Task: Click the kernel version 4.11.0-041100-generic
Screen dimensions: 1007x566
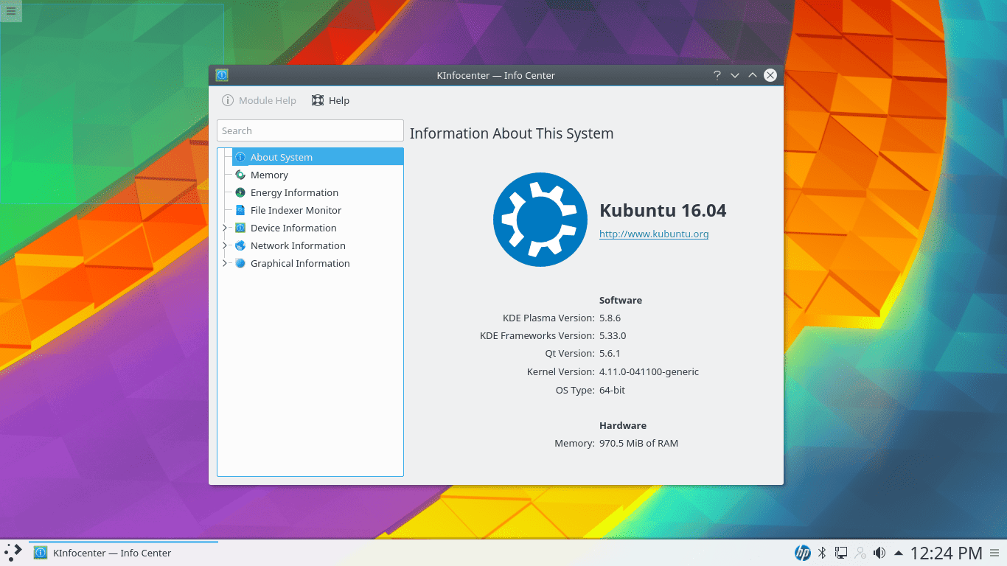Action: 649,371
